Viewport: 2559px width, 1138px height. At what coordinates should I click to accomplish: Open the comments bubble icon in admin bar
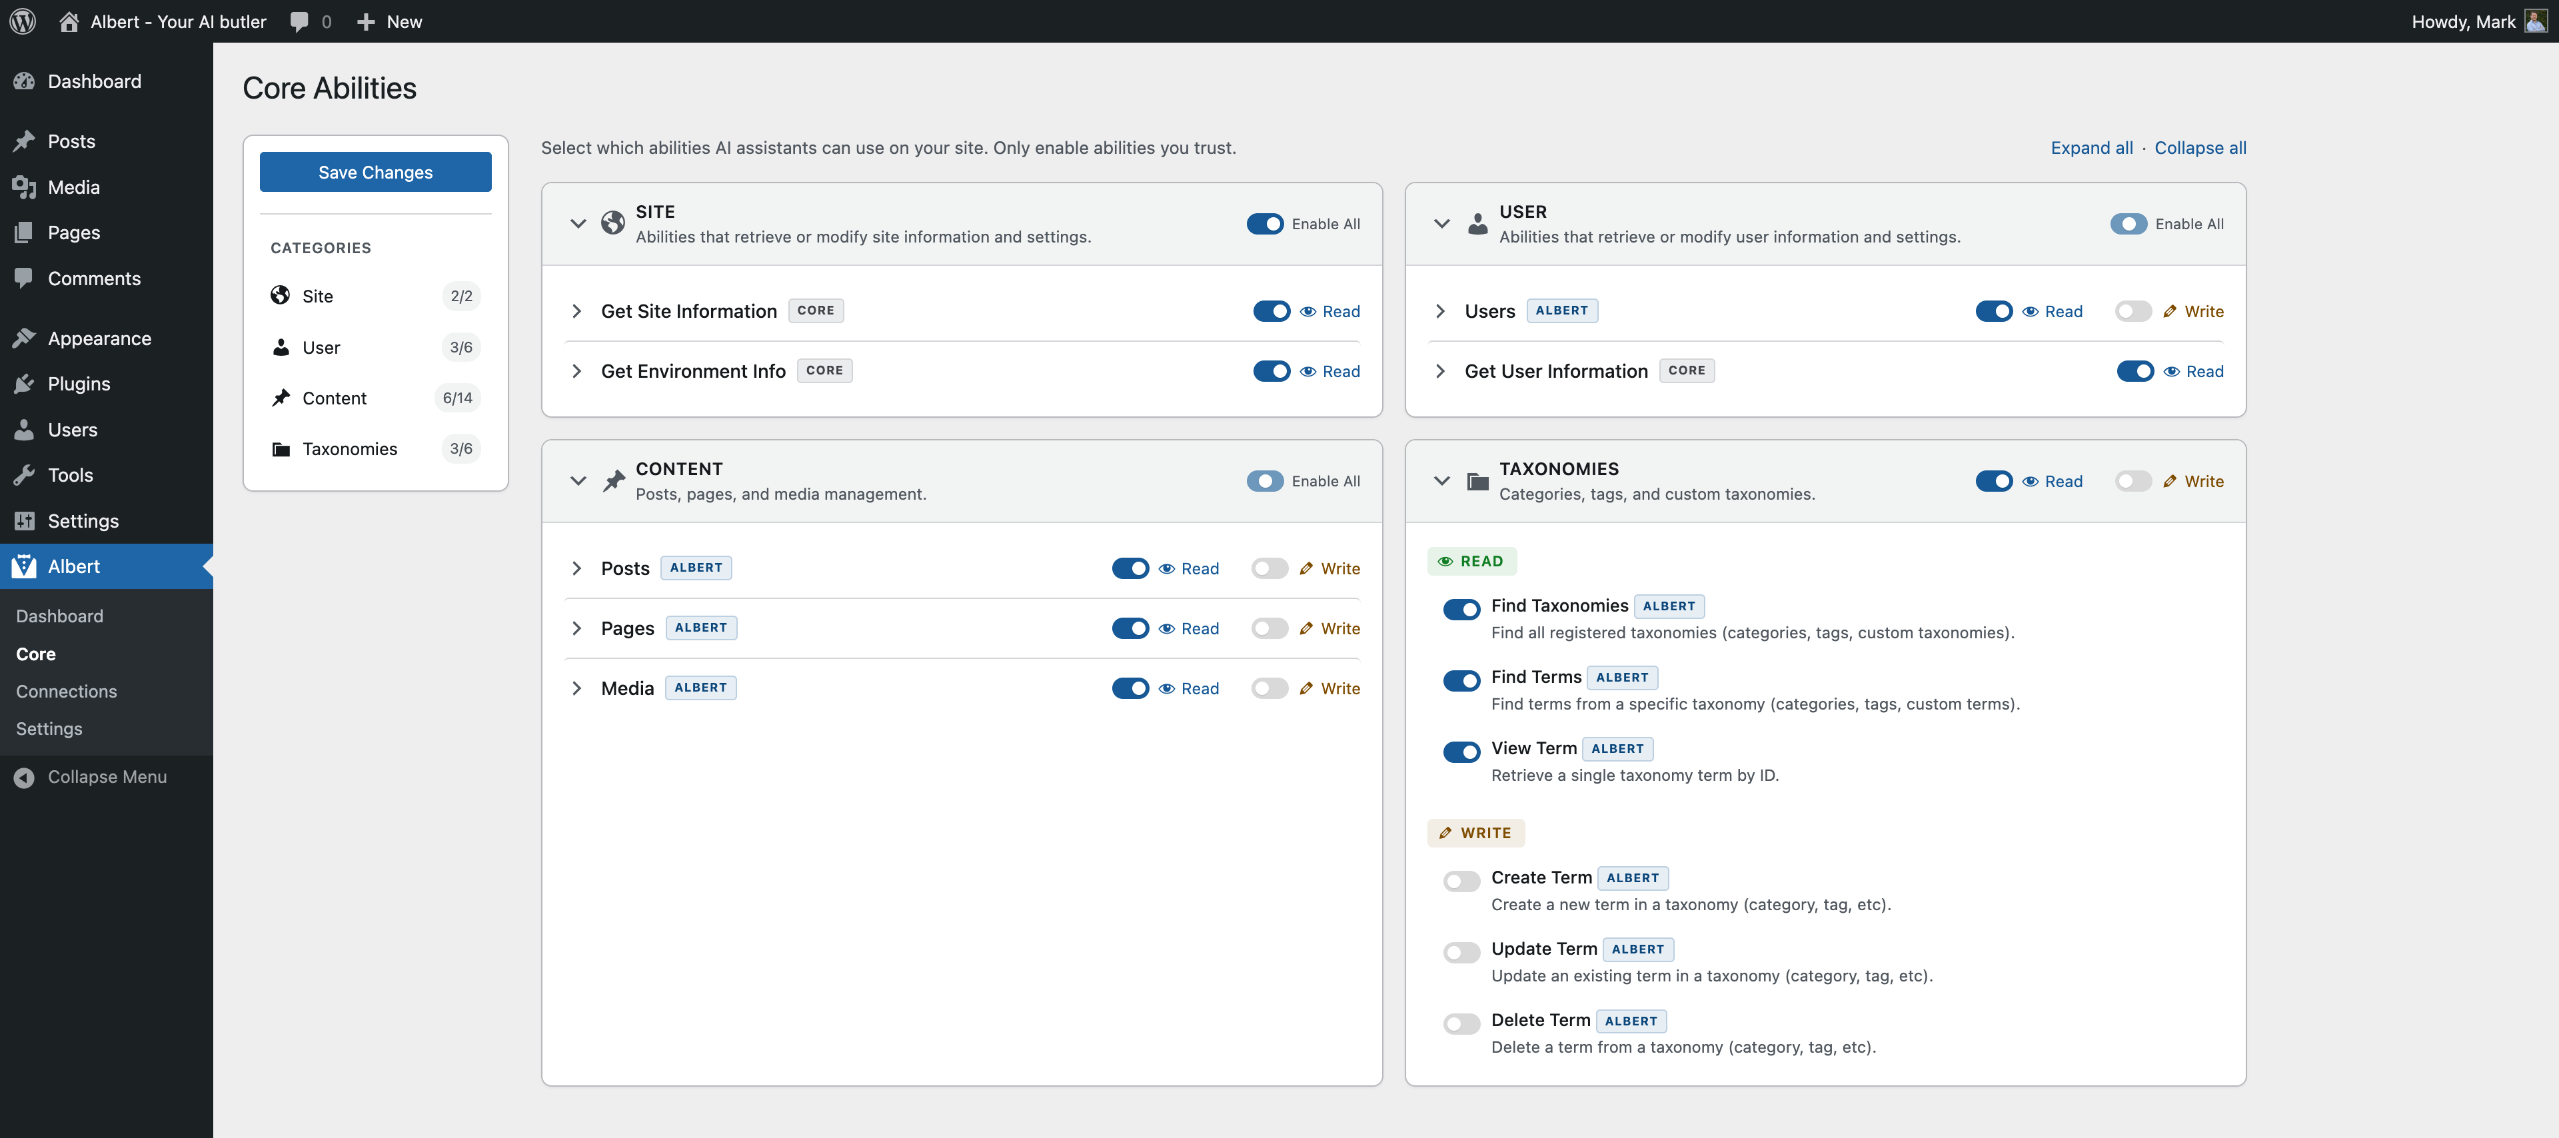tap(299, 21)
